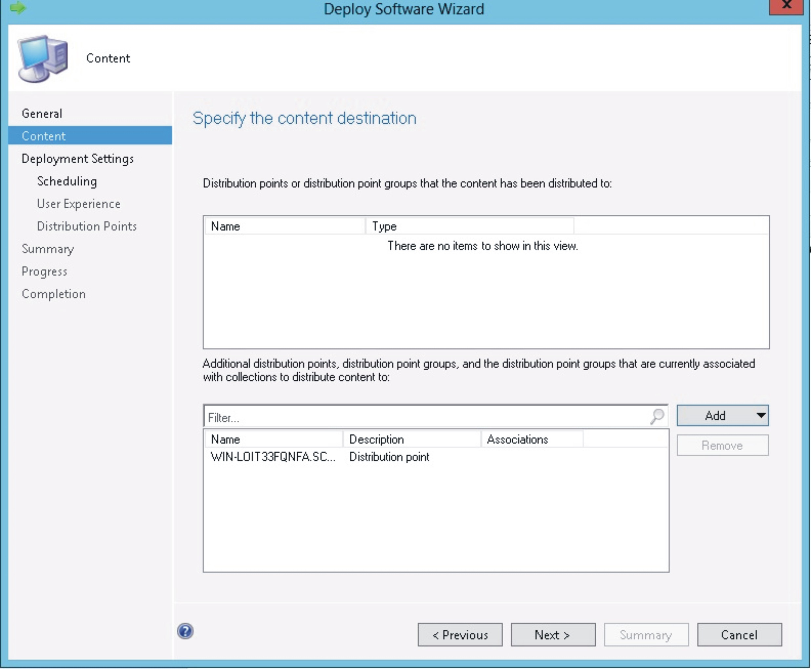Click the 'Specify the content destination' heading
The image size is (811, 669).
304,118
